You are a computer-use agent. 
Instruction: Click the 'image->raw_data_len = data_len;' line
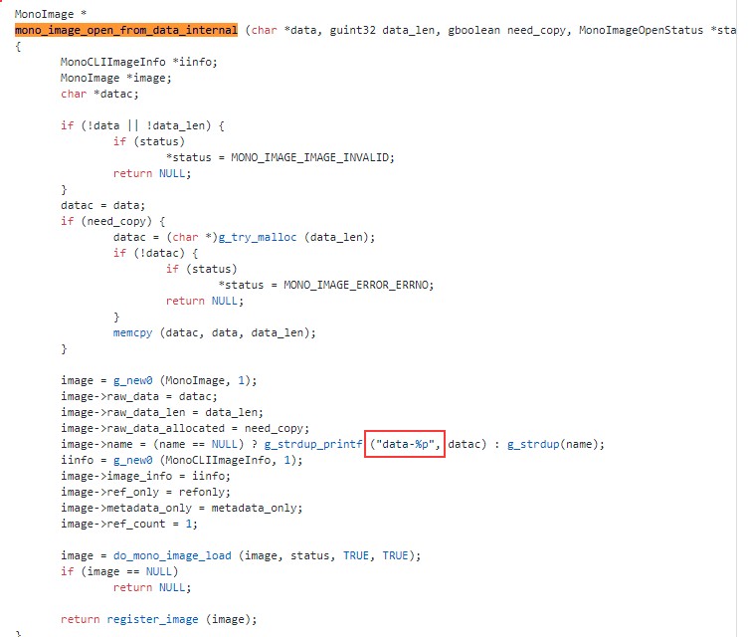click(162, 412)
